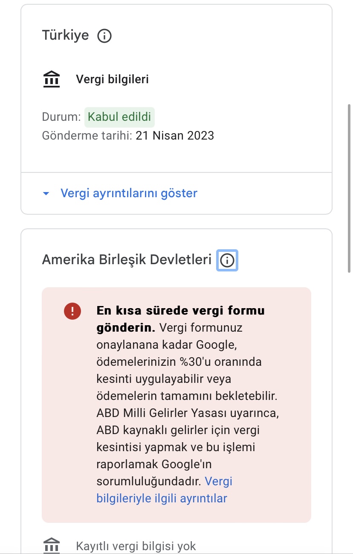
Task: Click the Gönderme tarihi label
Action: click(x=87, y=136)
